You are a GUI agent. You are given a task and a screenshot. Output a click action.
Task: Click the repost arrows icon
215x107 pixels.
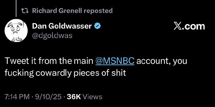pos(25,11)
